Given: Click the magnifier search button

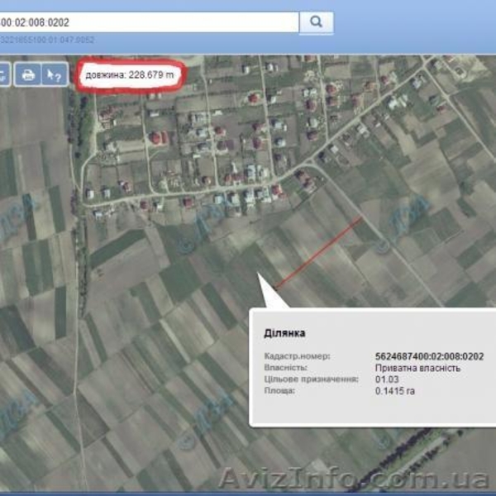Looking at the screenshot, I should pos(316,22).
